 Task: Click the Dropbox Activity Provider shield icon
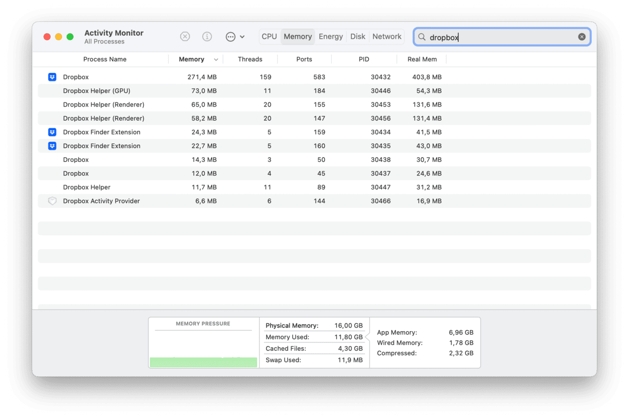point(52,201)
